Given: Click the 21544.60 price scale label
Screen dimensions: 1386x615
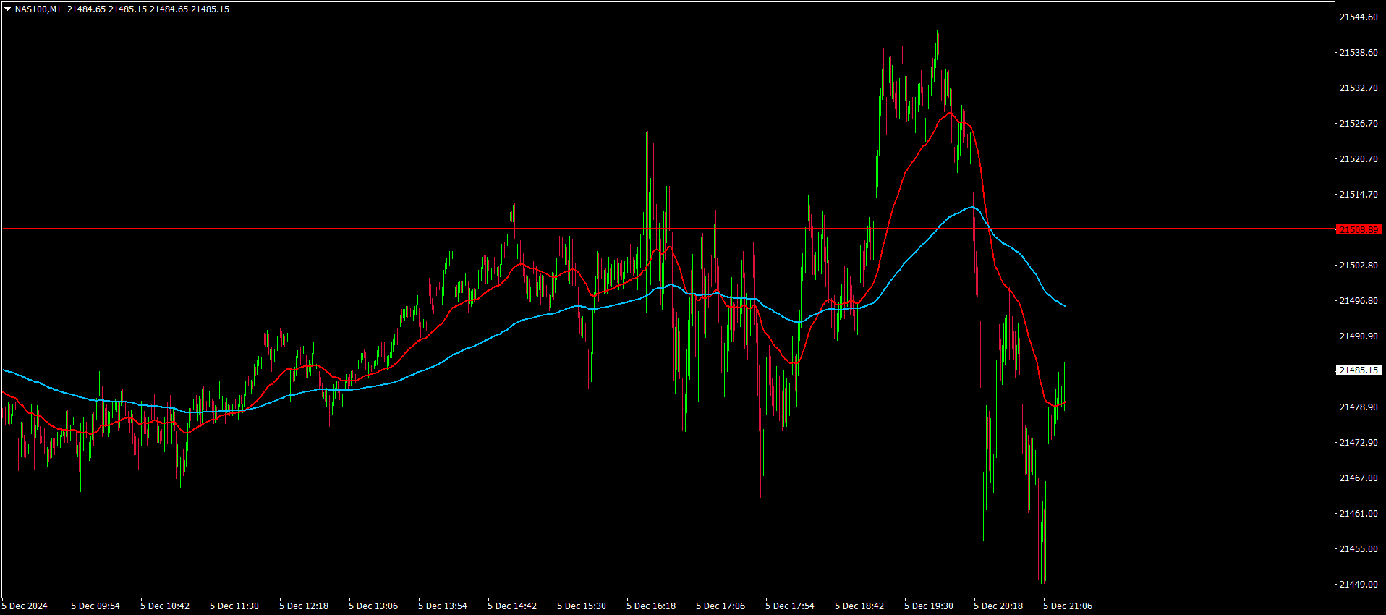Looking at the screenshot, I should click(1359, 17).
